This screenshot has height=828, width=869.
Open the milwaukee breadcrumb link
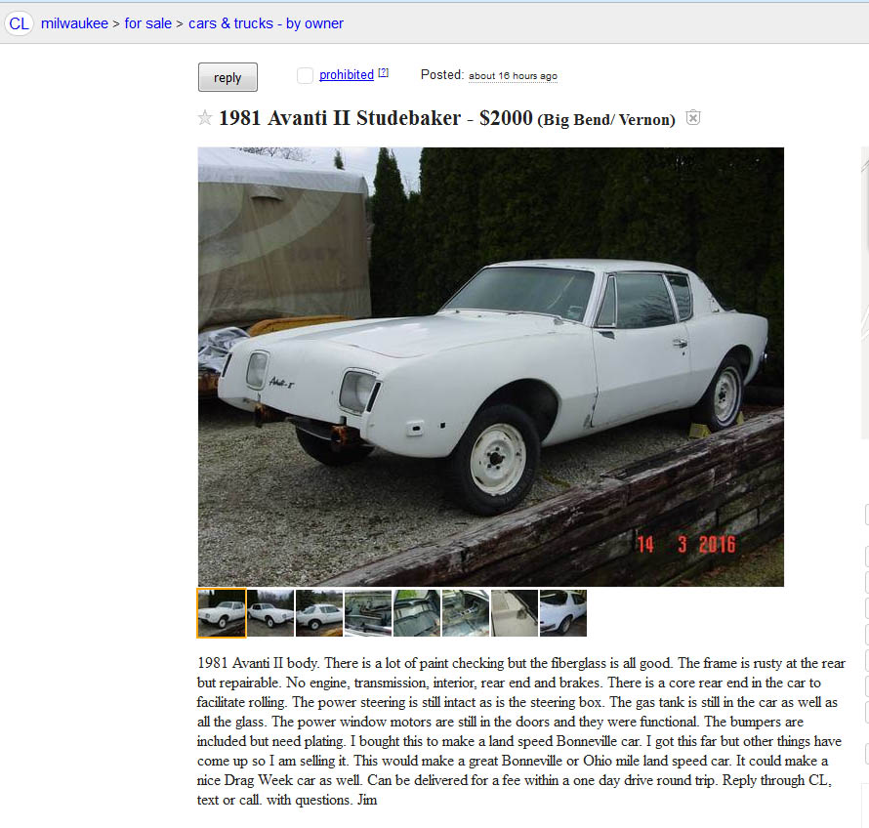tap(74, 23)
